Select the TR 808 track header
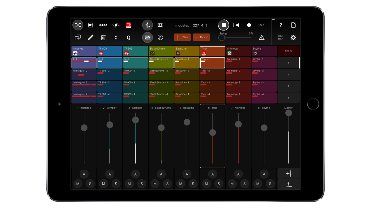This screenshot has height=208, width=371. click(x=110, y=51)
